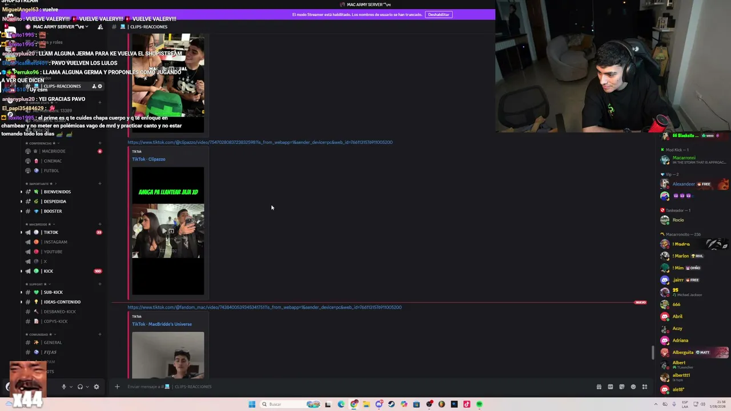Open the TIKTOK announcement channel
The height and width of the screenshot is (411, 731).
click(x=51, y=232)
